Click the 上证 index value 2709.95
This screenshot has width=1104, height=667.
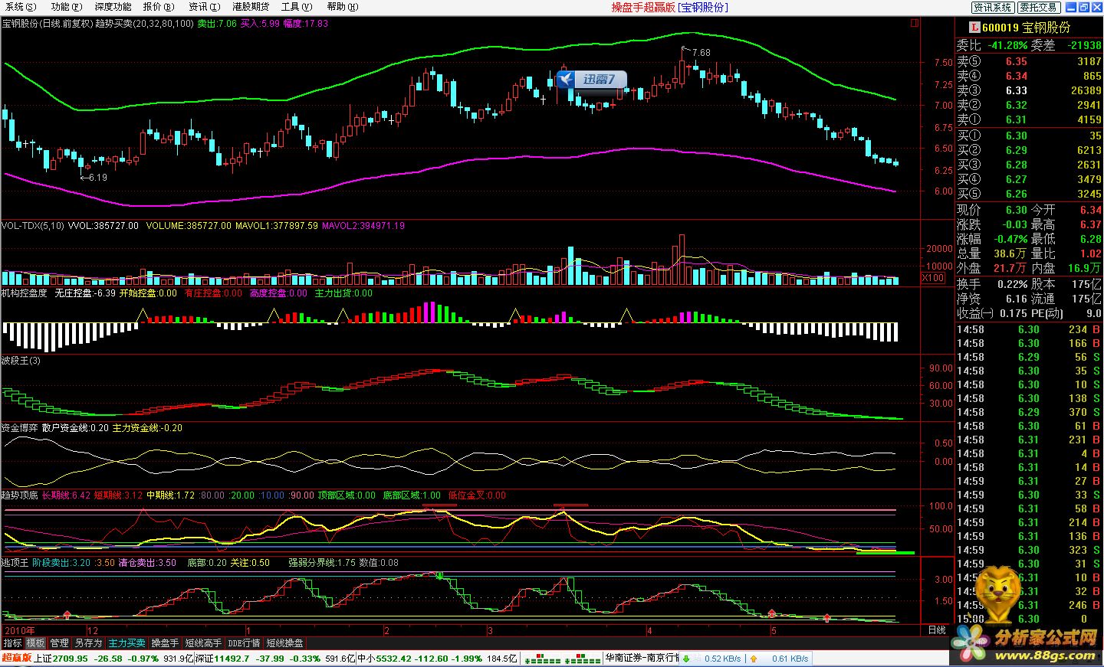(x=72, y=658)
